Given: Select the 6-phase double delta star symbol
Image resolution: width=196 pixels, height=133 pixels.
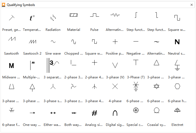Looking at the screenshot, I should coord(156,86).
